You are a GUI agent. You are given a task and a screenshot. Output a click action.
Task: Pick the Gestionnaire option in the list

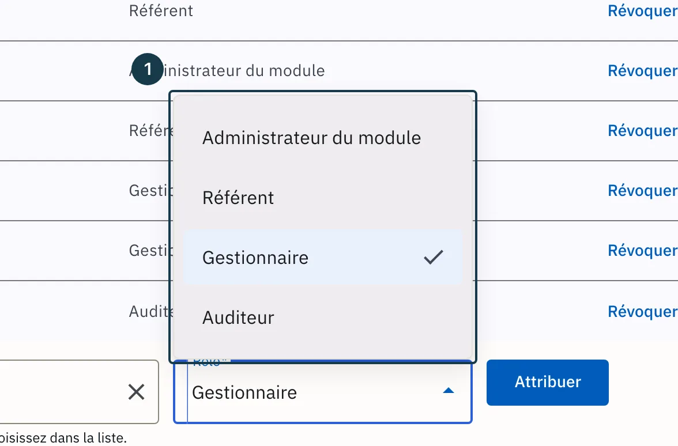[323, 257]
